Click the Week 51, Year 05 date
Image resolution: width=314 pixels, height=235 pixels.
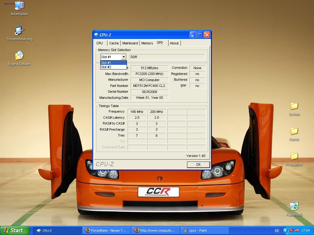coord(150,98)
